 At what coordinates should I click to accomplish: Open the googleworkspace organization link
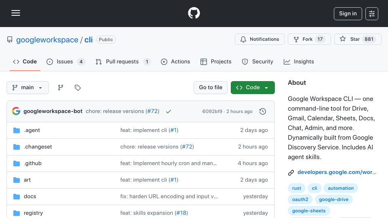[47, 40]
